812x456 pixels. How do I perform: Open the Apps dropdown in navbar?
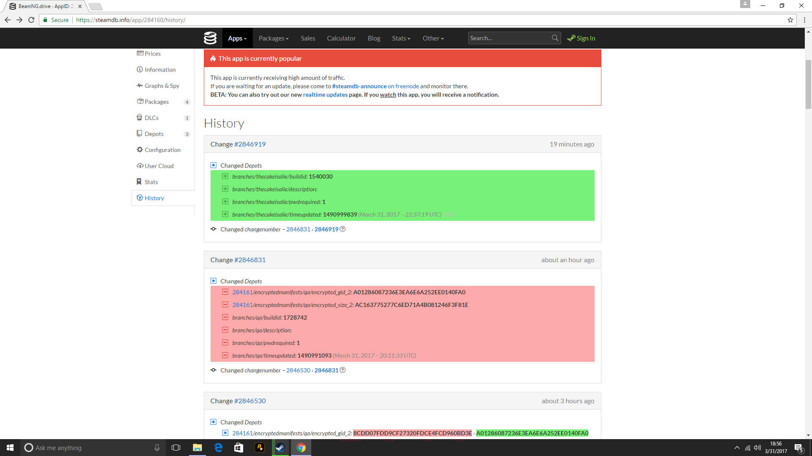[237, 38]
